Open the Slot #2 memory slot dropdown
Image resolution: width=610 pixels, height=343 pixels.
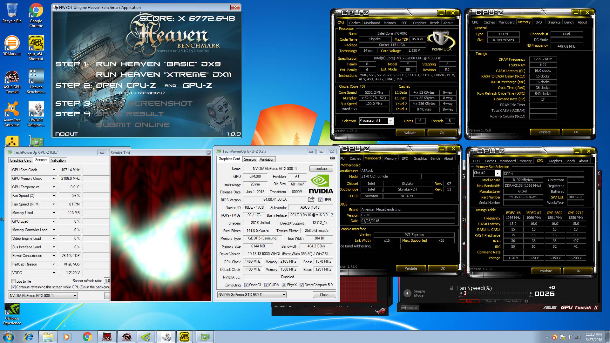pos(487,173)
